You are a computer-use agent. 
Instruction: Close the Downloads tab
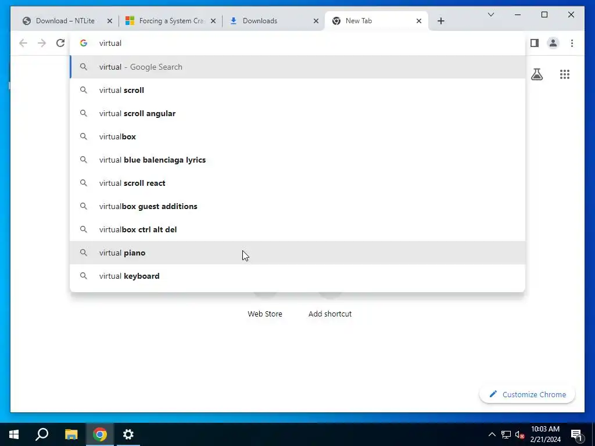coord(316,21)
